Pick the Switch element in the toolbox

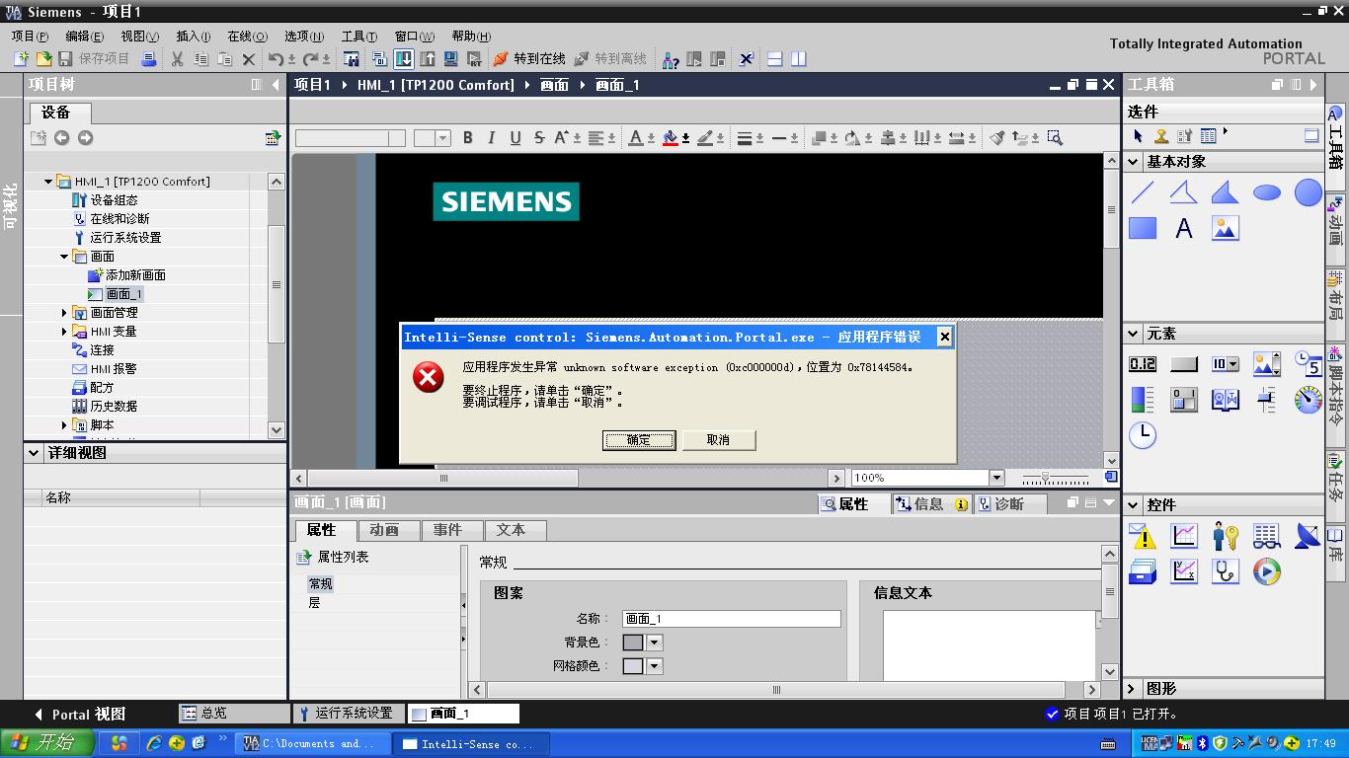click(x=1184, y=400)
